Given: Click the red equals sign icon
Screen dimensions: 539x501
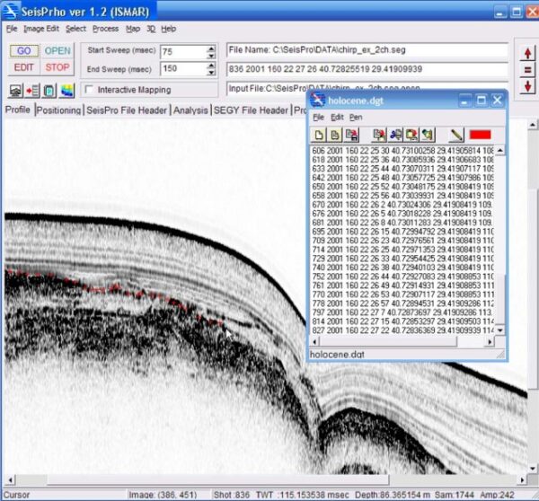Looking at the screenshot, I should (527, 69).
